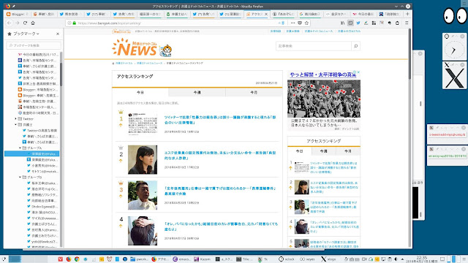The height and width of the screenshot is (263, 468).
Task: Bookmark this page with the star icon
Action: coord(306,23)
